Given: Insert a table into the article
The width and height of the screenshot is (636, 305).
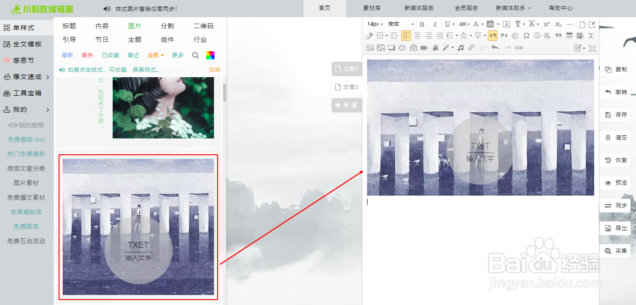Looking at the screenshot, I should (x=569, y=36).
